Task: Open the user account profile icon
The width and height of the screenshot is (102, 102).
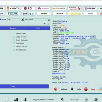Action: 25,99
